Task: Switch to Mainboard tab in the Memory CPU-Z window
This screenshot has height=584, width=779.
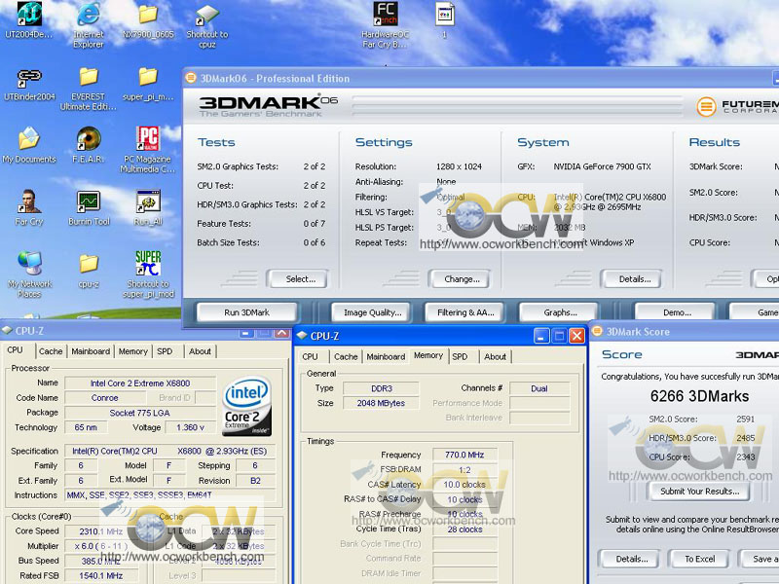Action: 386,356
